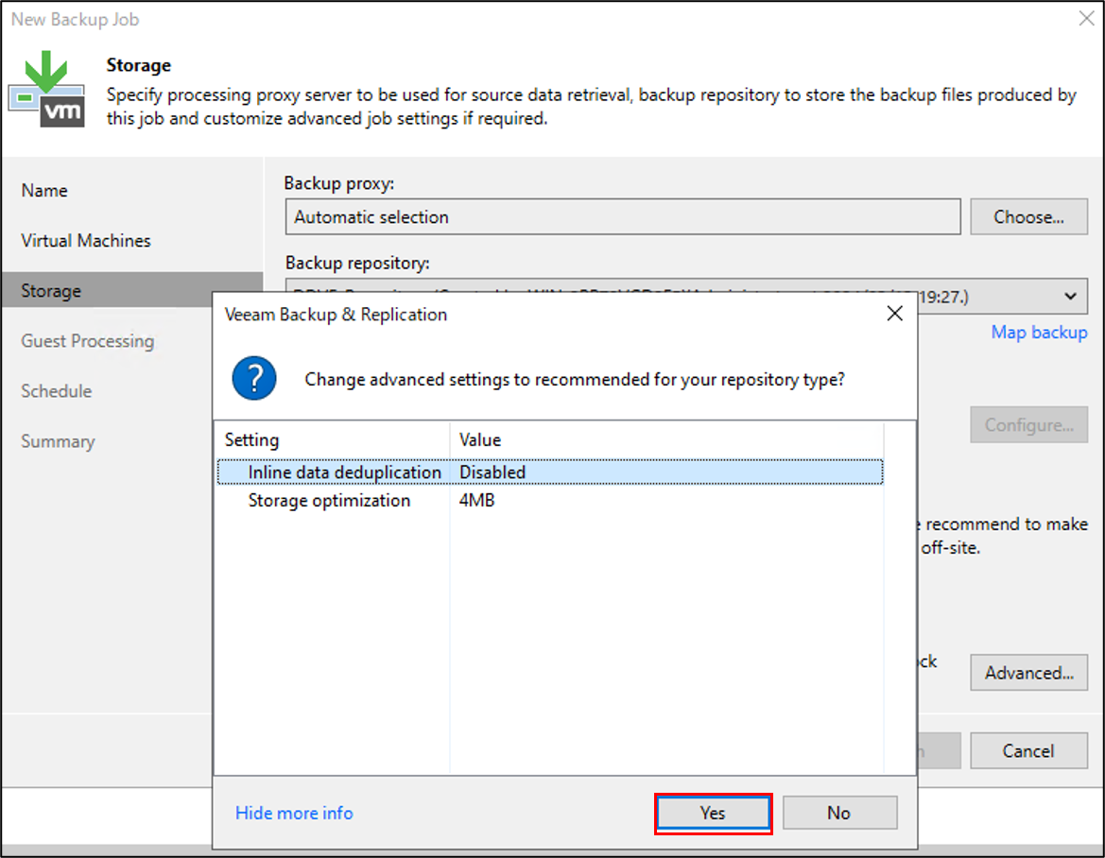Click the Hide more info link

coord(294,813)
